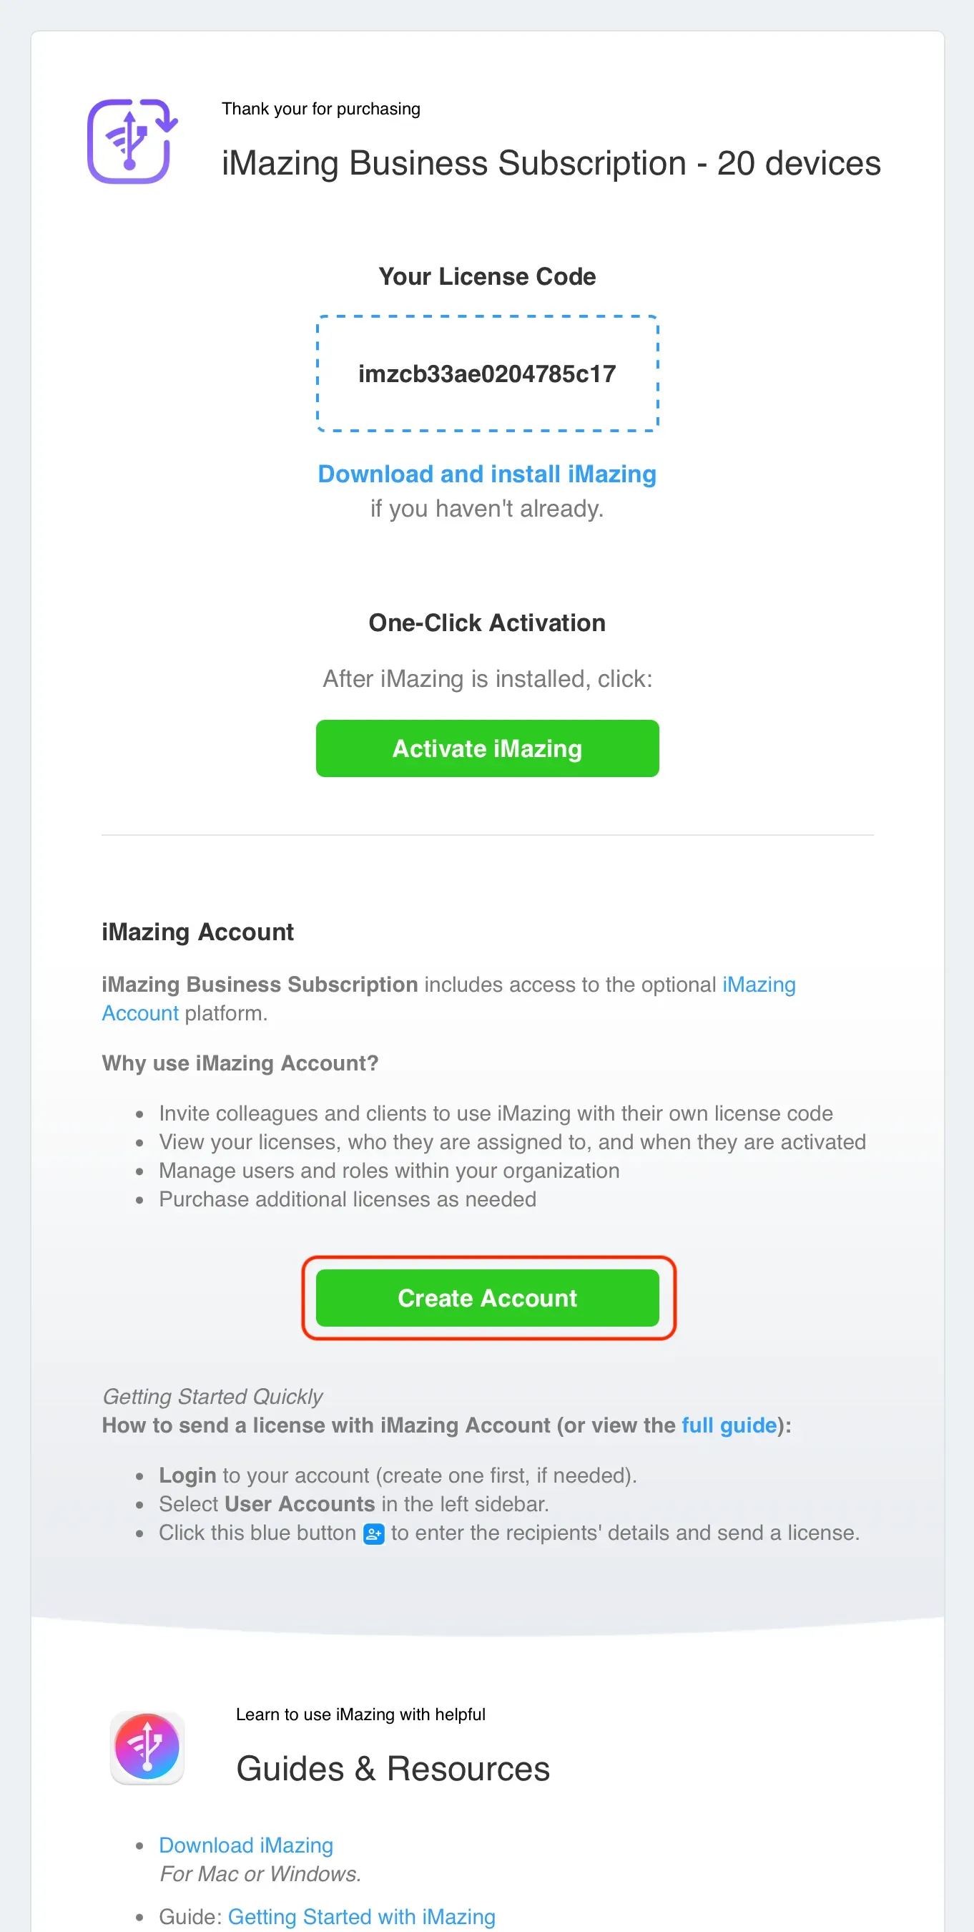Click the iMazing Business Subscription title
The width and height of the screenshot is (974, 1932).
coord(551,162)
